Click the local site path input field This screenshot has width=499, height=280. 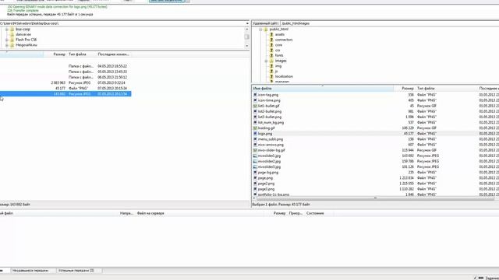point(122,23)
